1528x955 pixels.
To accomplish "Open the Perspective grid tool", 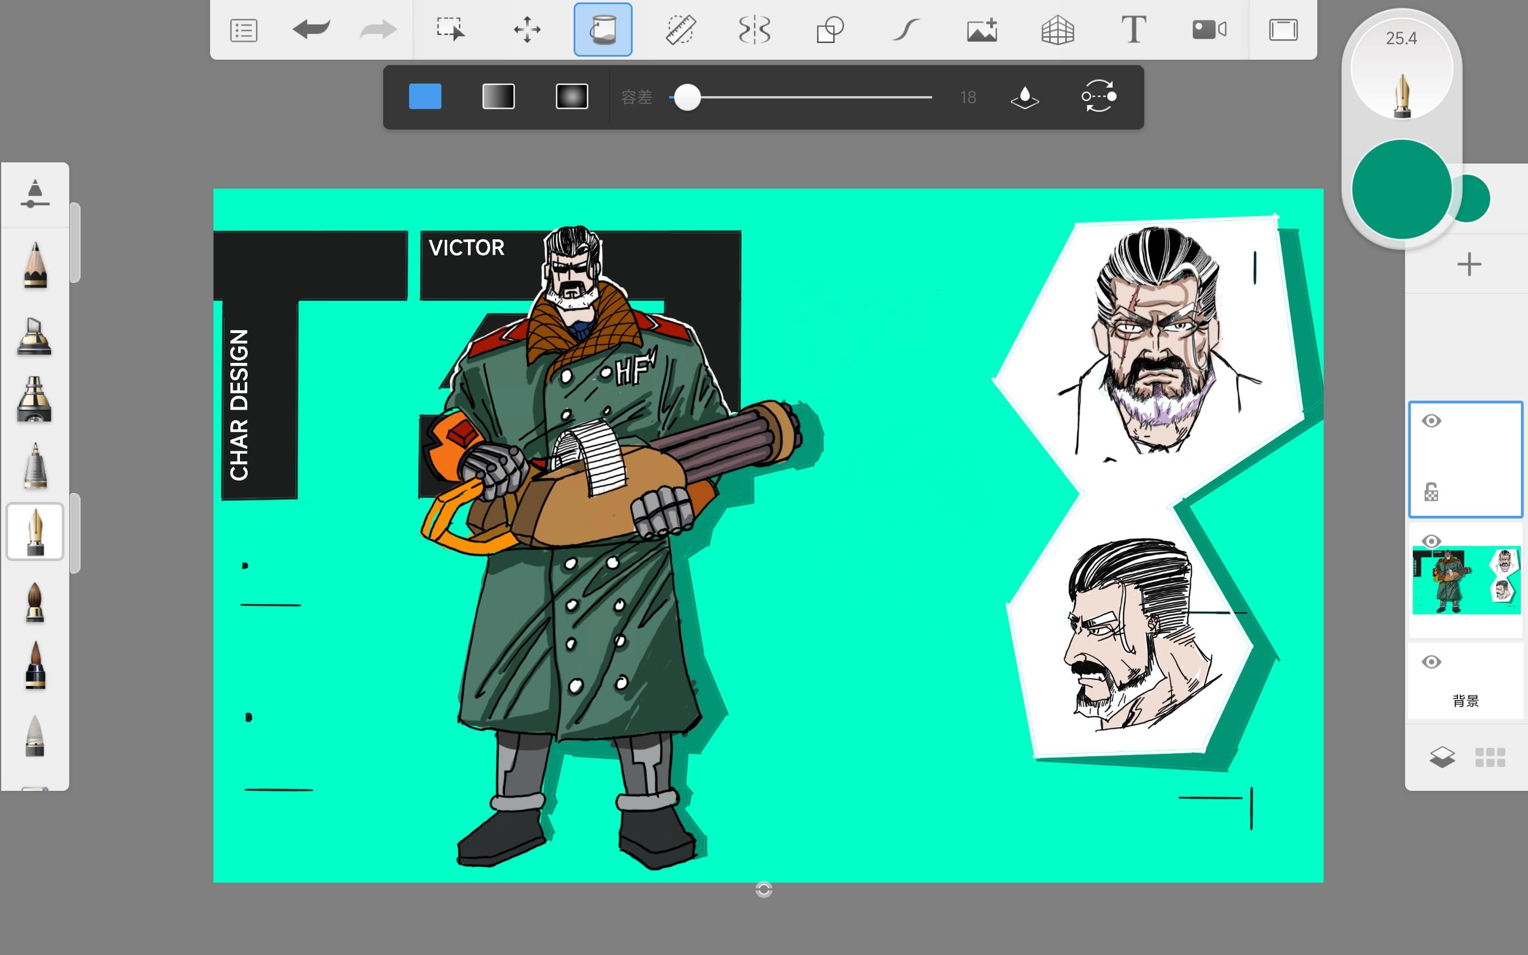I will tap(1058, 29).
